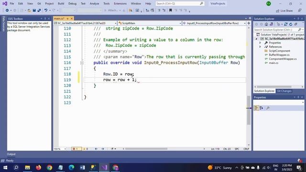Screen dimensions: 306x172
Task: Click the Pending Changes Filter icon
Action: [x=278, y=24]
